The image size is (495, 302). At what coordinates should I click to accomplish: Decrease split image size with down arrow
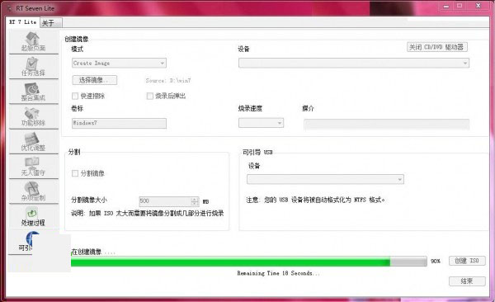(x=195, y=204)
